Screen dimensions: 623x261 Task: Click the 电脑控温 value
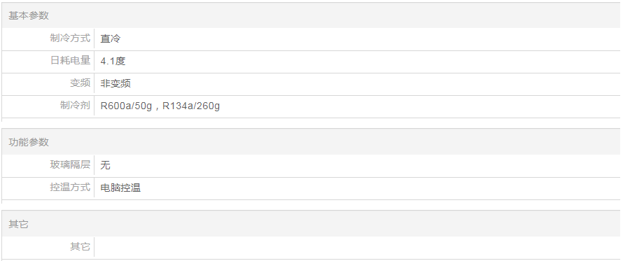[120, 188]
